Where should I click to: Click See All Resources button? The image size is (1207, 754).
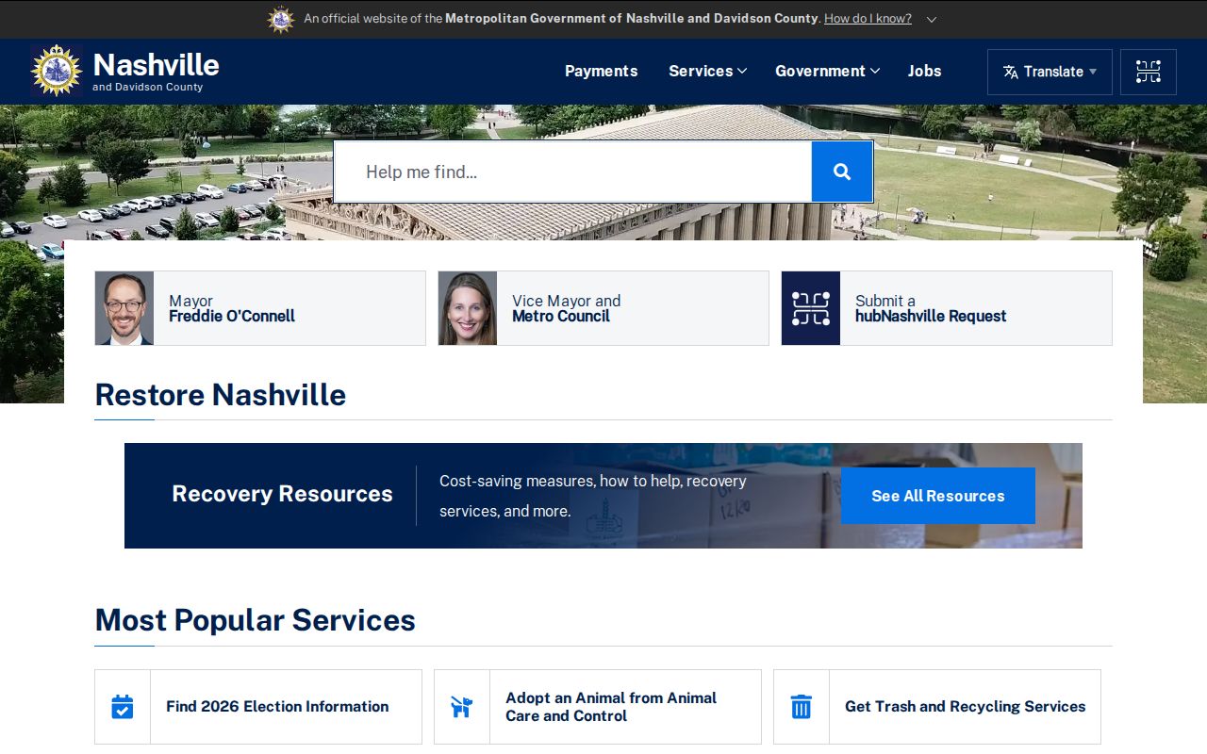click(938, 496)
